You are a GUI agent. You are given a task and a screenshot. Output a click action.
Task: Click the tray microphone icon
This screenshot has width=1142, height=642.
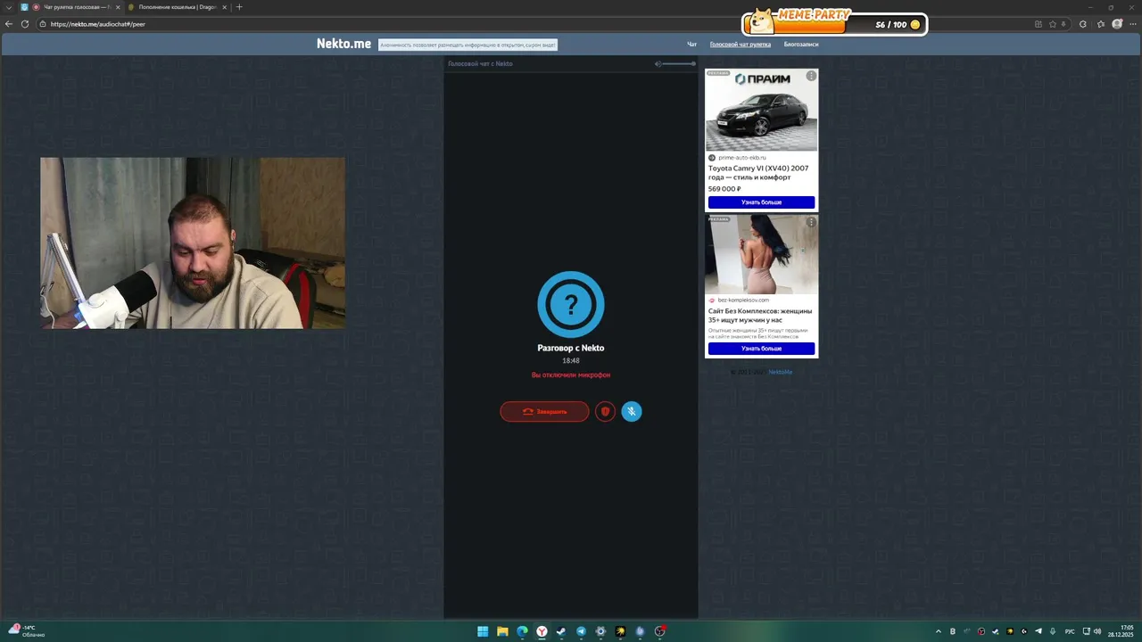(x=1053, y=631)
